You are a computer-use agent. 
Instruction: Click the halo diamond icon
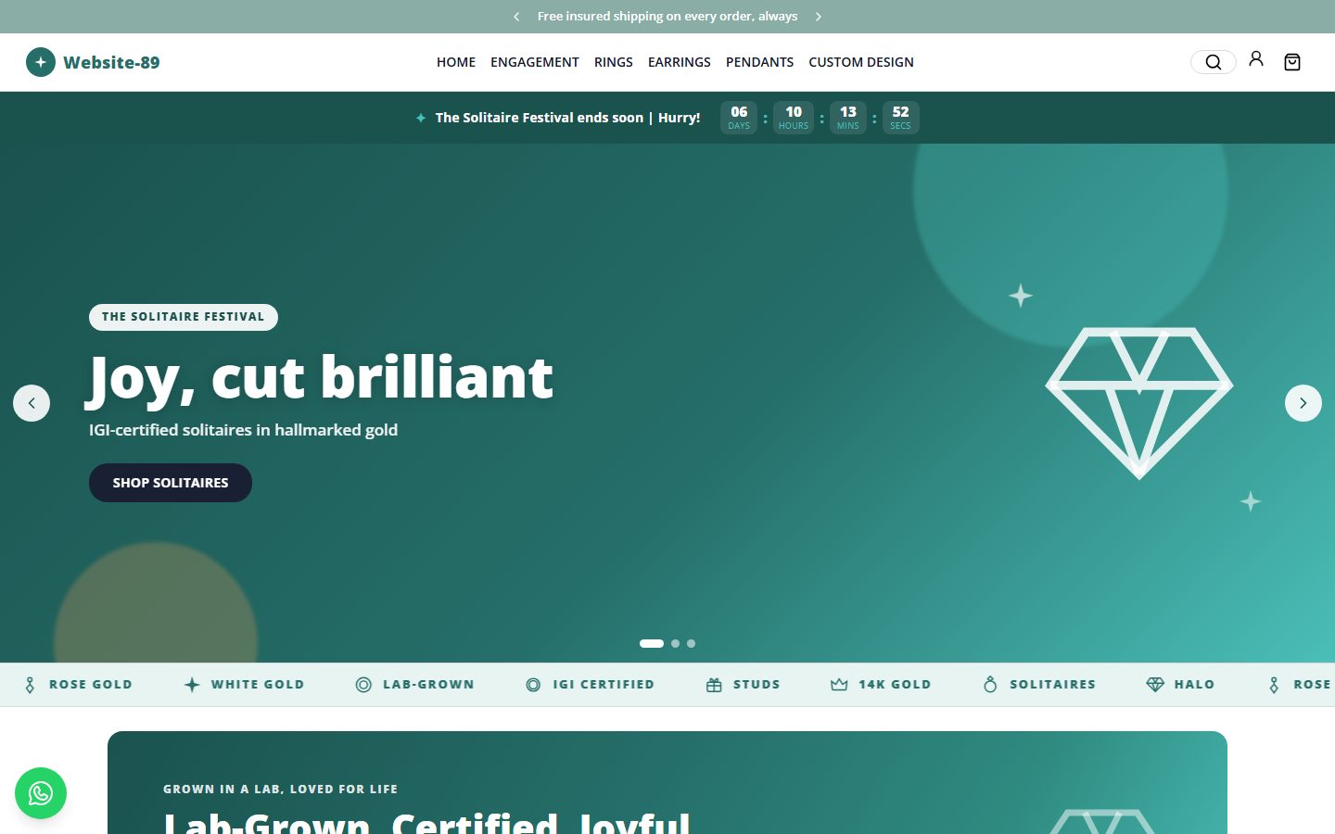(1155, 685)
